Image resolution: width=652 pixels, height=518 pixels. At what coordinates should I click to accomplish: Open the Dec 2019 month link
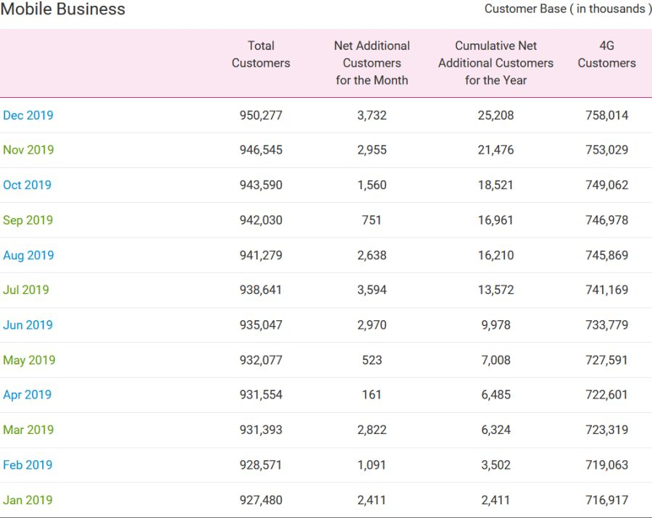pyautogui.click(x=28, y=115)
